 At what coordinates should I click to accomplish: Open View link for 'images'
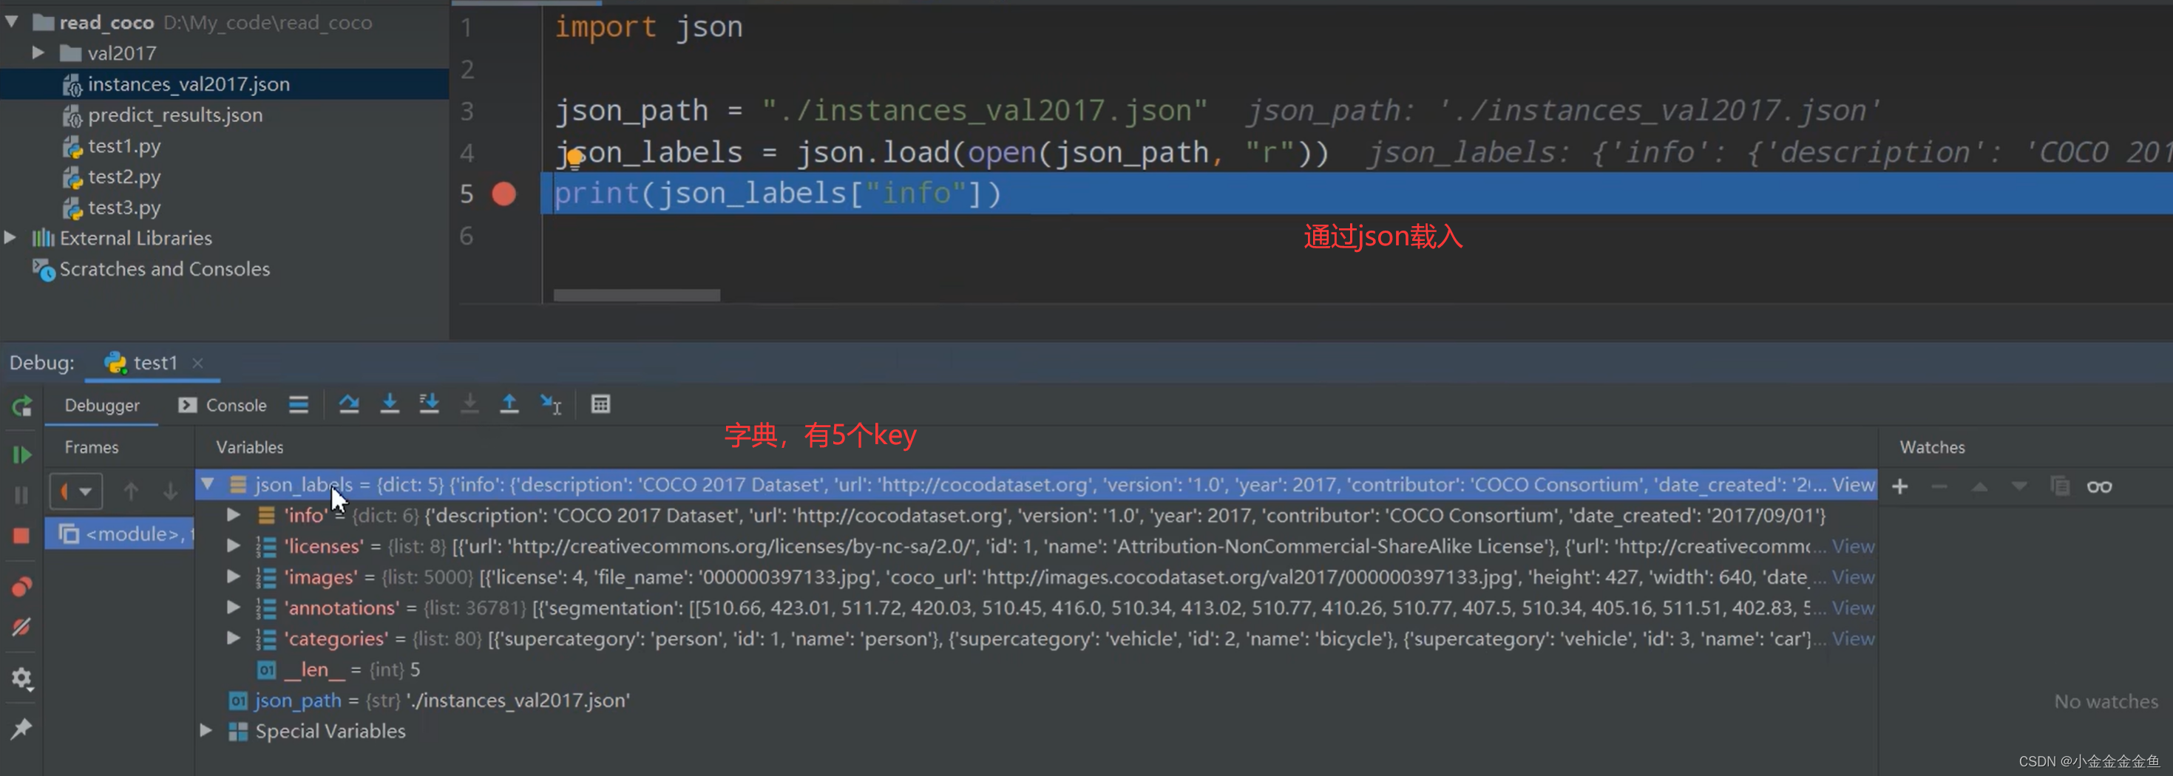coord(1854,577)
